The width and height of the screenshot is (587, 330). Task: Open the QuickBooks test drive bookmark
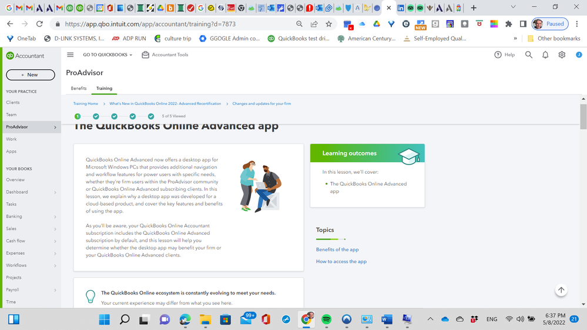click(x=298, y=38)
